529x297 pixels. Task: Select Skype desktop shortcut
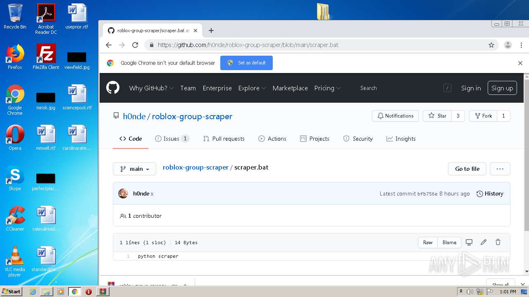point(15,178)
